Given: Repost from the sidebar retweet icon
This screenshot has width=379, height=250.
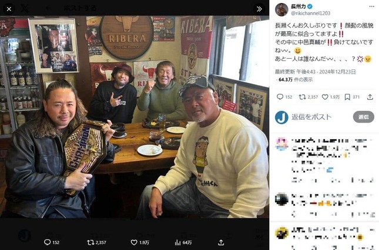Looking at the screenshot, I should [303, 97].
